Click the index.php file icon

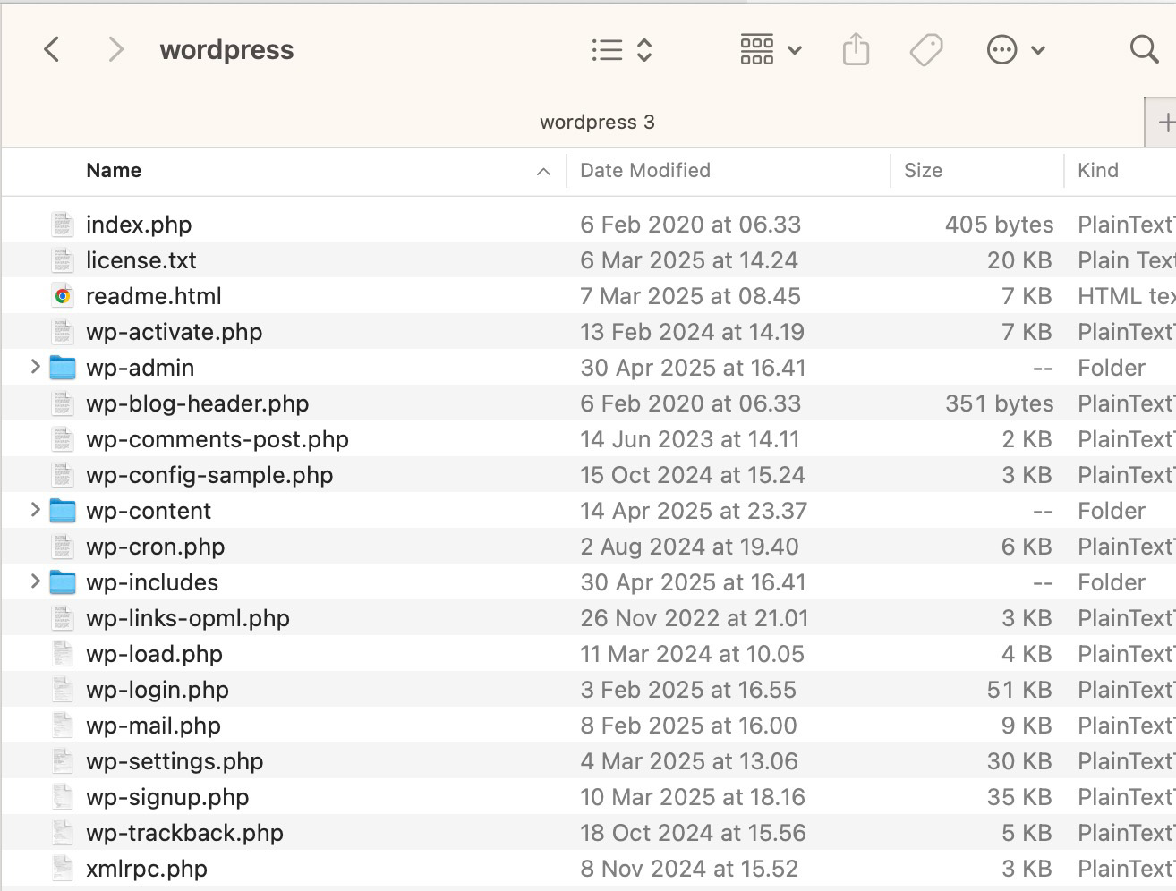pyautogui.click(x=63, y=225)
